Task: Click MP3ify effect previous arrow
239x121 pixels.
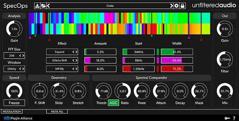Action: coord(73,69)
